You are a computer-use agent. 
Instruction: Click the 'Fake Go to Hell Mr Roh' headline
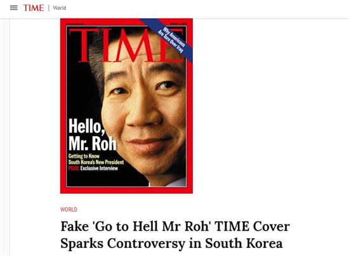coord(175,235)
